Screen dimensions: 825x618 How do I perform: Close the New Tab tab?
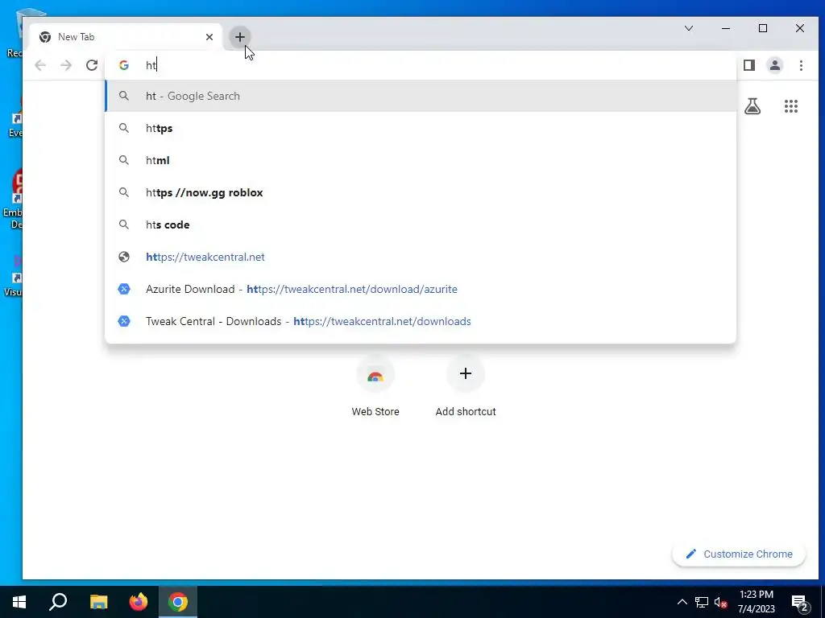(x=209, y=37)
